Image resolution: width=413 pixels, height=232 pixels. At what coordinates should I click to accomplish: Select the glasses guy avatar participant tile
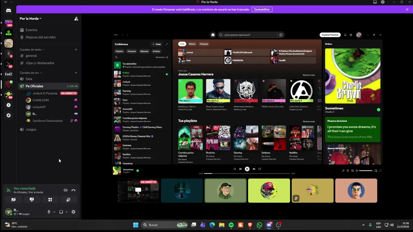(x=356, y=191)
